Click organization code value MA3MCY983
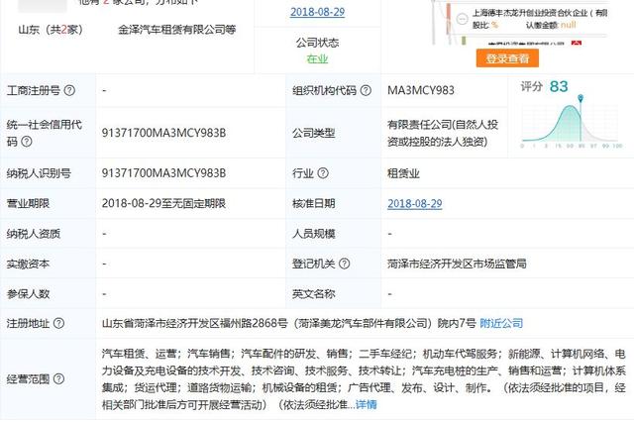 (421, 90)
